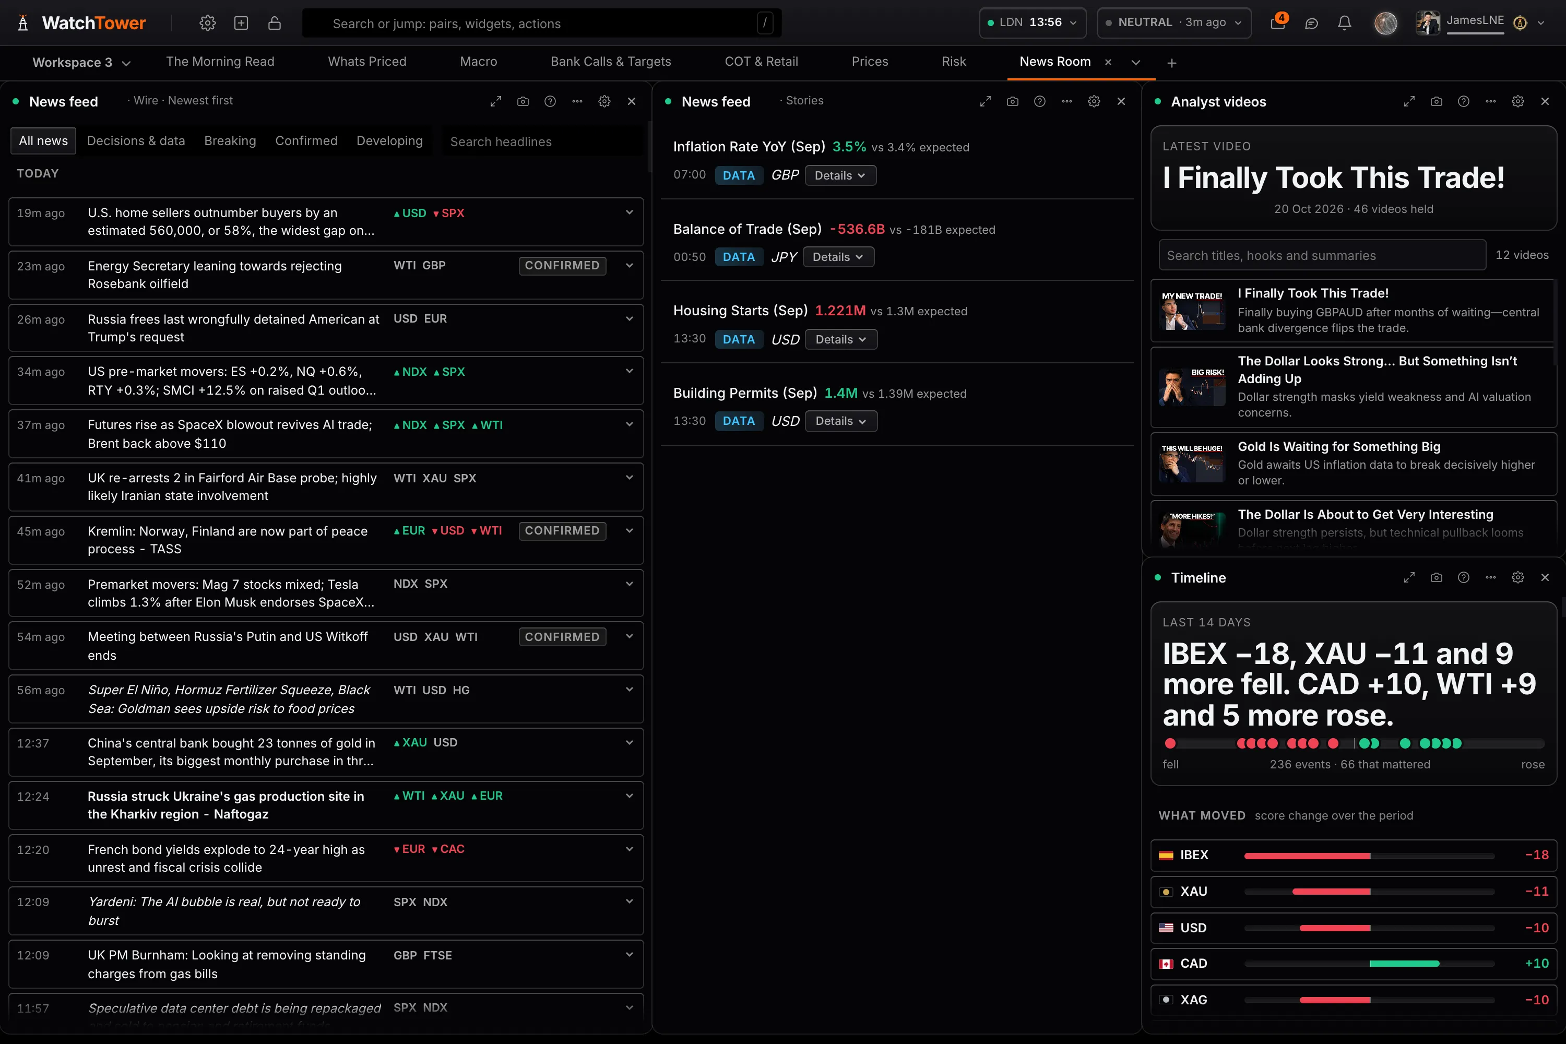This screenshot has width=1566, height=1044.
Task: Focus the Search headlines field
Action: click(543, 142)
